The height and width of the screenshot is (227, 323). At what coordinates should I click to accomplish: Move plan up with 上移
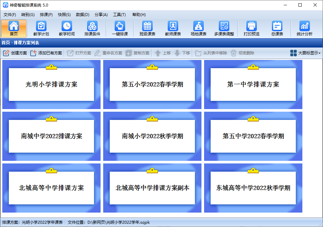coord(163,53)
